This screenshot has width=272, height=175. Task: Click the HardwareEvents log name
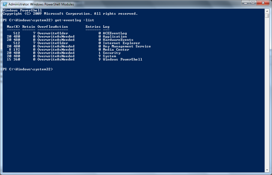pyautogui.click(x=118, y=40)
